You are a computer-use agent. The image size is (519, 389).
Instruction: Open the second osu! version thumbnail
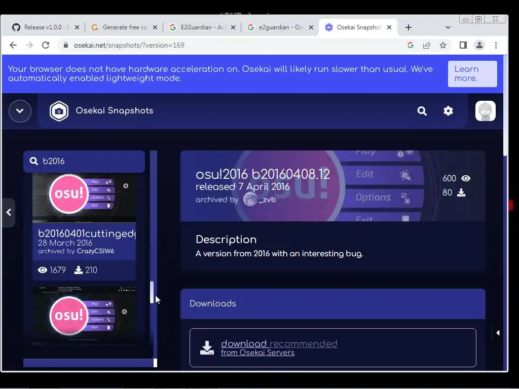(x=84, y=316)
